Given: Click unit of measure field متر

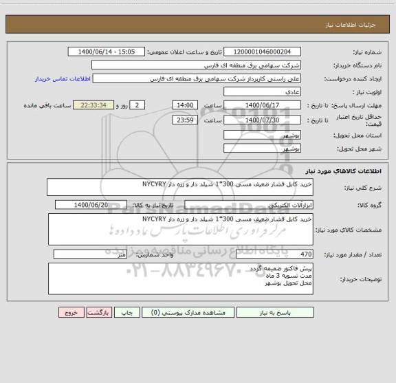Looking at the screenshot, I should pos(90,254).
